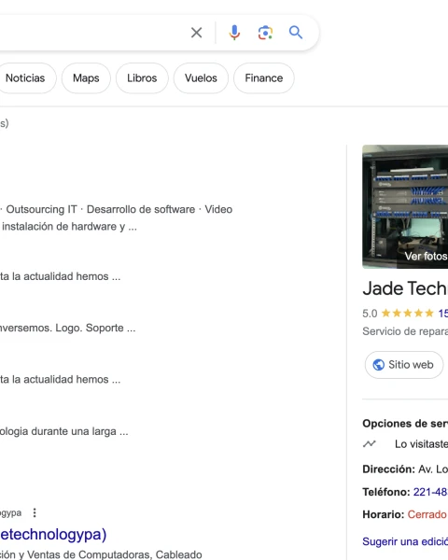Click the Jade Tech business title
The width and height of the screenshot is (448, 560).
tap(405, 288)
